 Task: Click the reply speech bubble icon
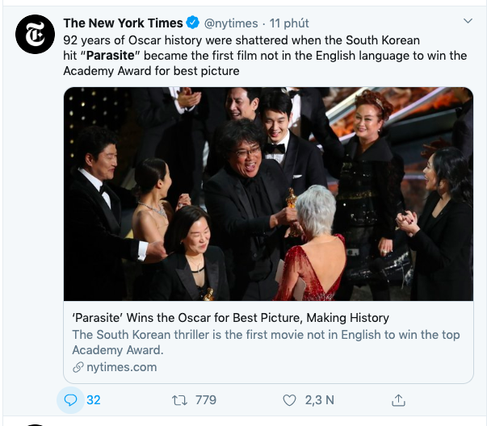tap(70, 399)
